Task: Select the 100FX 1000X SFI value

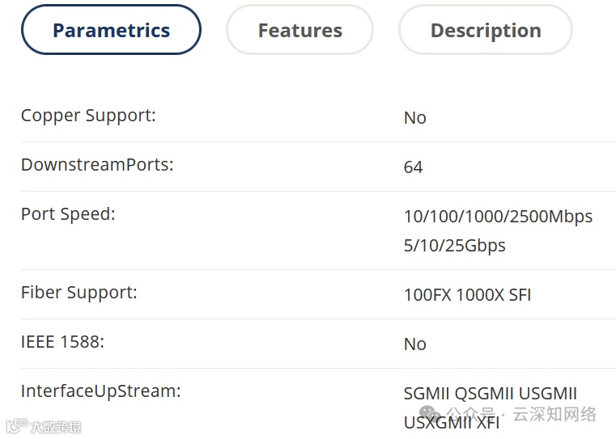Action: pyautogui.click(x=468, y=295)
